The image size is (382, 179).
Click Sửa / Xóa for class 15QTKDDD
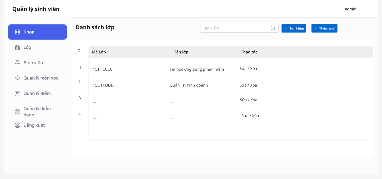(x=248, y=85)
